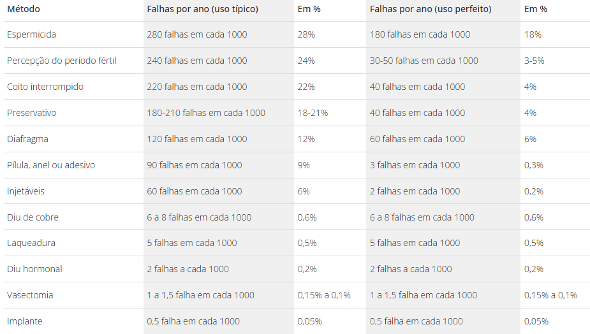The image size is (590, 334).
Task: Click the Implante row label
Action: pyautogui.click(x=24, y=322)
